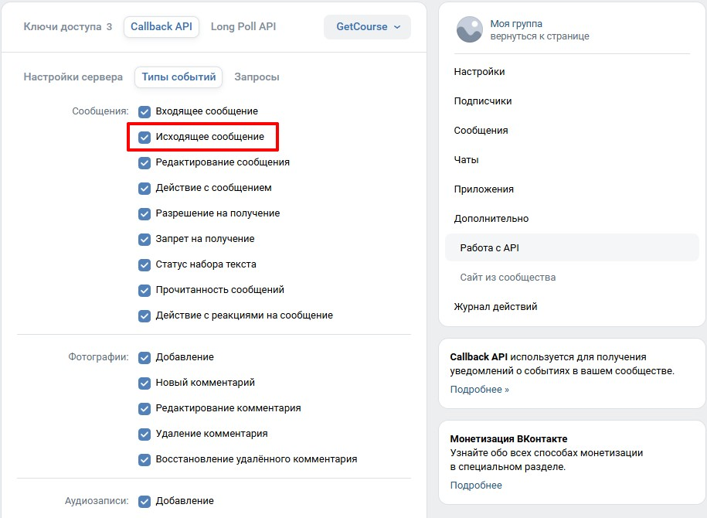Open the Ключи доступа tab
The height and width of the screenshot is (518, 707).
click(67, 27)
